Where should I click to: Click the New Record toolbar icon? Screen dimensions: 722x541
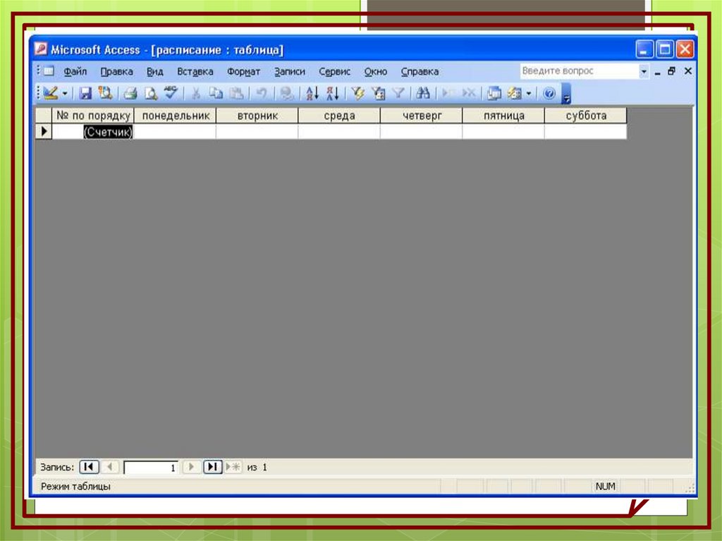[x=448, y=94]
